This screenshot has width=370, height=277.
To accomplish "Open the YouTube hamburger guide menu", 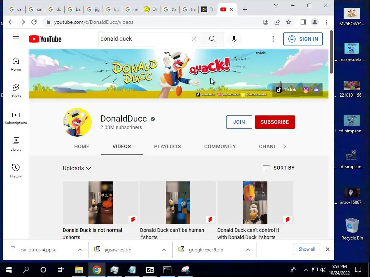I will [x=16, y=39].
